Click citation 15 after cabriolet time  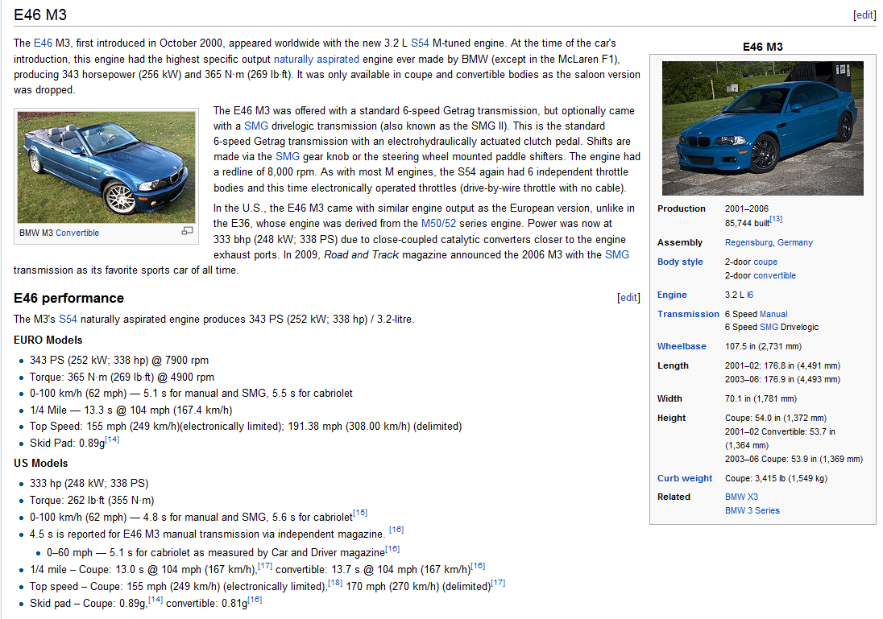360,514
